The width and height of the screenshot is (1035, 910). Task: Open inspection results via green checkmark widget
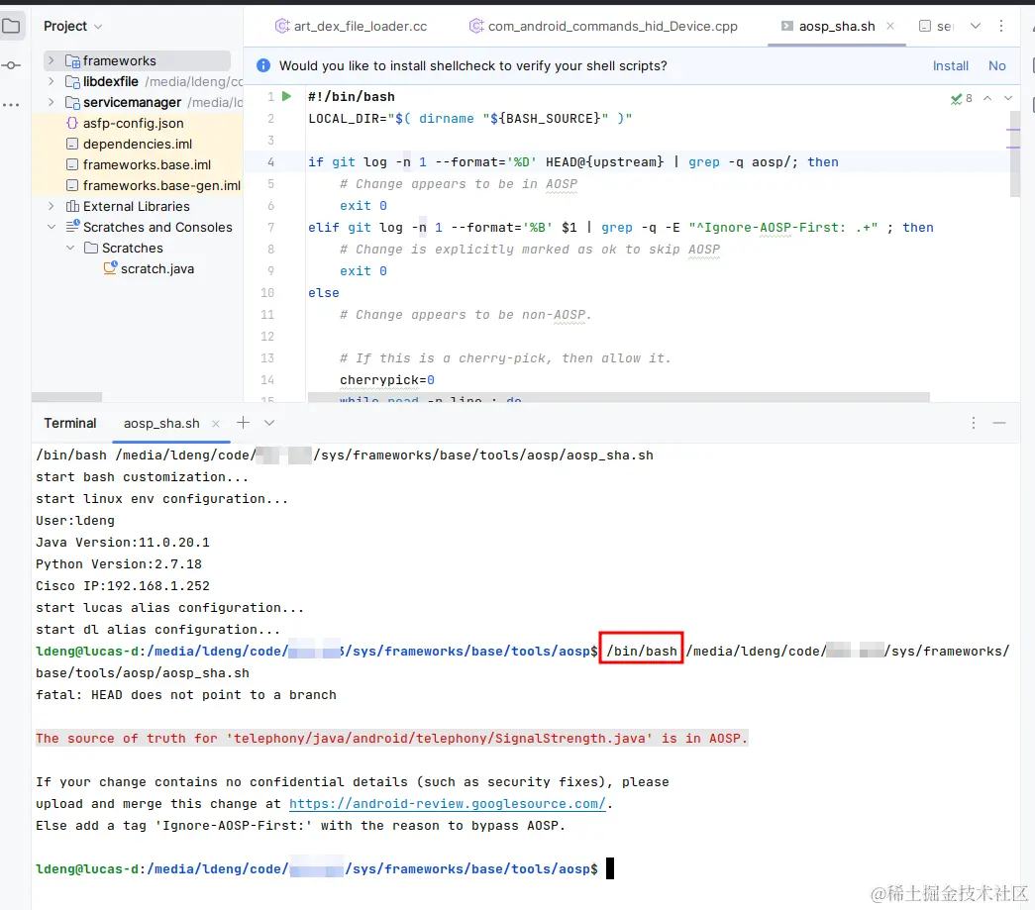pyautogui.click(x=958, y=98)
